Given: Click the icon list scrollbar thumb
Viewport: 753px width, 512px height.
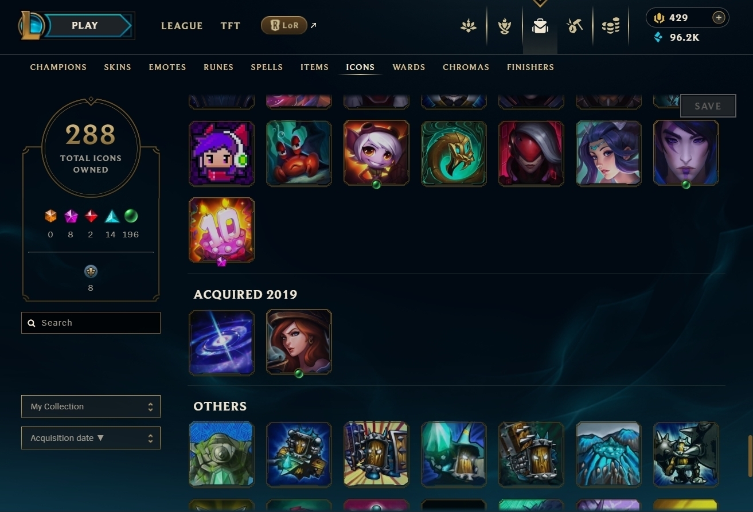Looking at the screenshot, I should (x=750, y=456).
